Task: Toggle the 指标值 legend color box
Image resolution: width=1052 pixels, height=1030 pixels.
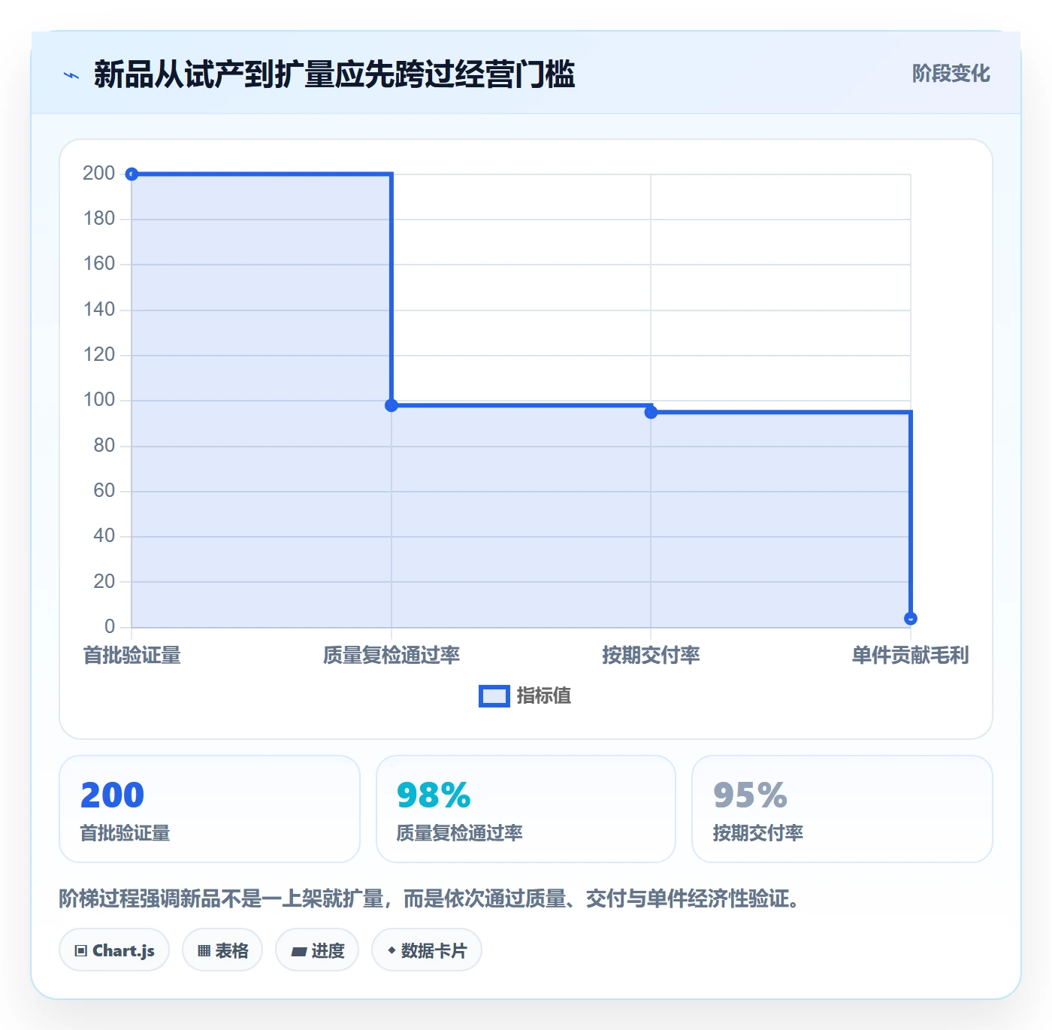Action: coord(494,696)
